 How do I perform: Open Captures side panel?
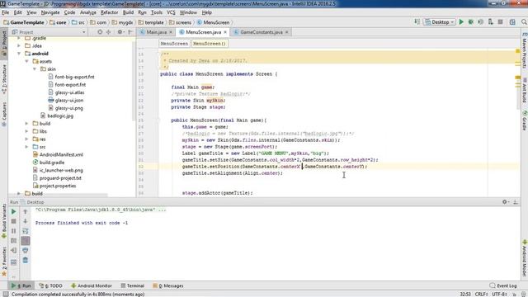pyautogui.click(x=4, y=115)
